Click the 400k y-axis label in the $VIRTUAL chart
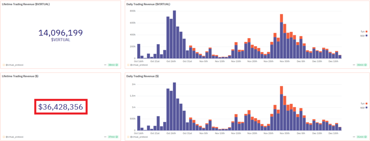Viewport: 370px width, 141px height. point(132,35)
